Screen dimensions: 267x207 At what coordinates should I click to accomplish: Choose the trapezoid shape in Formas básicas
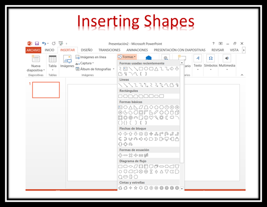tap(146, 107)
